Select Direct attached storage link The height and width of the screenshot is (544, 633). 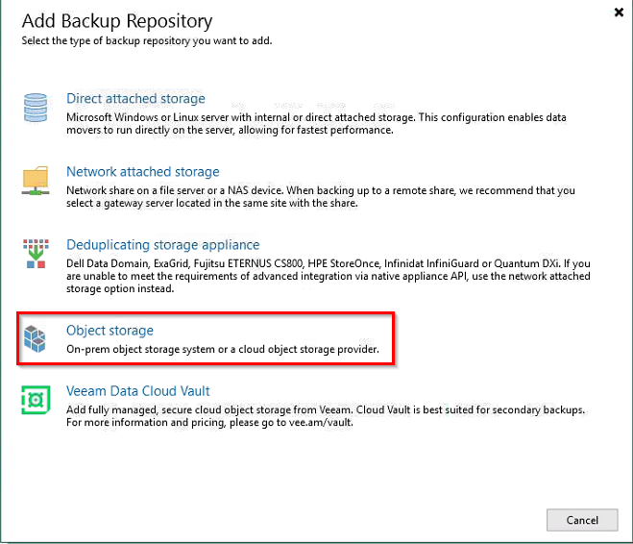click(x=135, y=99)
